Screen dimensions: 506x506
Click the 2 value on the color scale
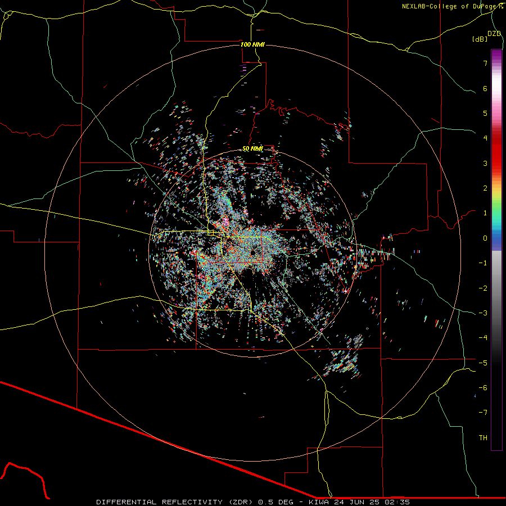485,188
